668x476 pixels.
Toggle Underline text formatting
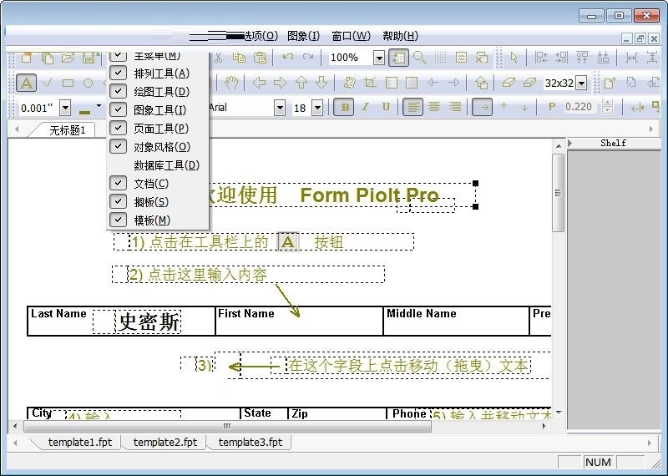pyautogui.click(x=386, y=108)
